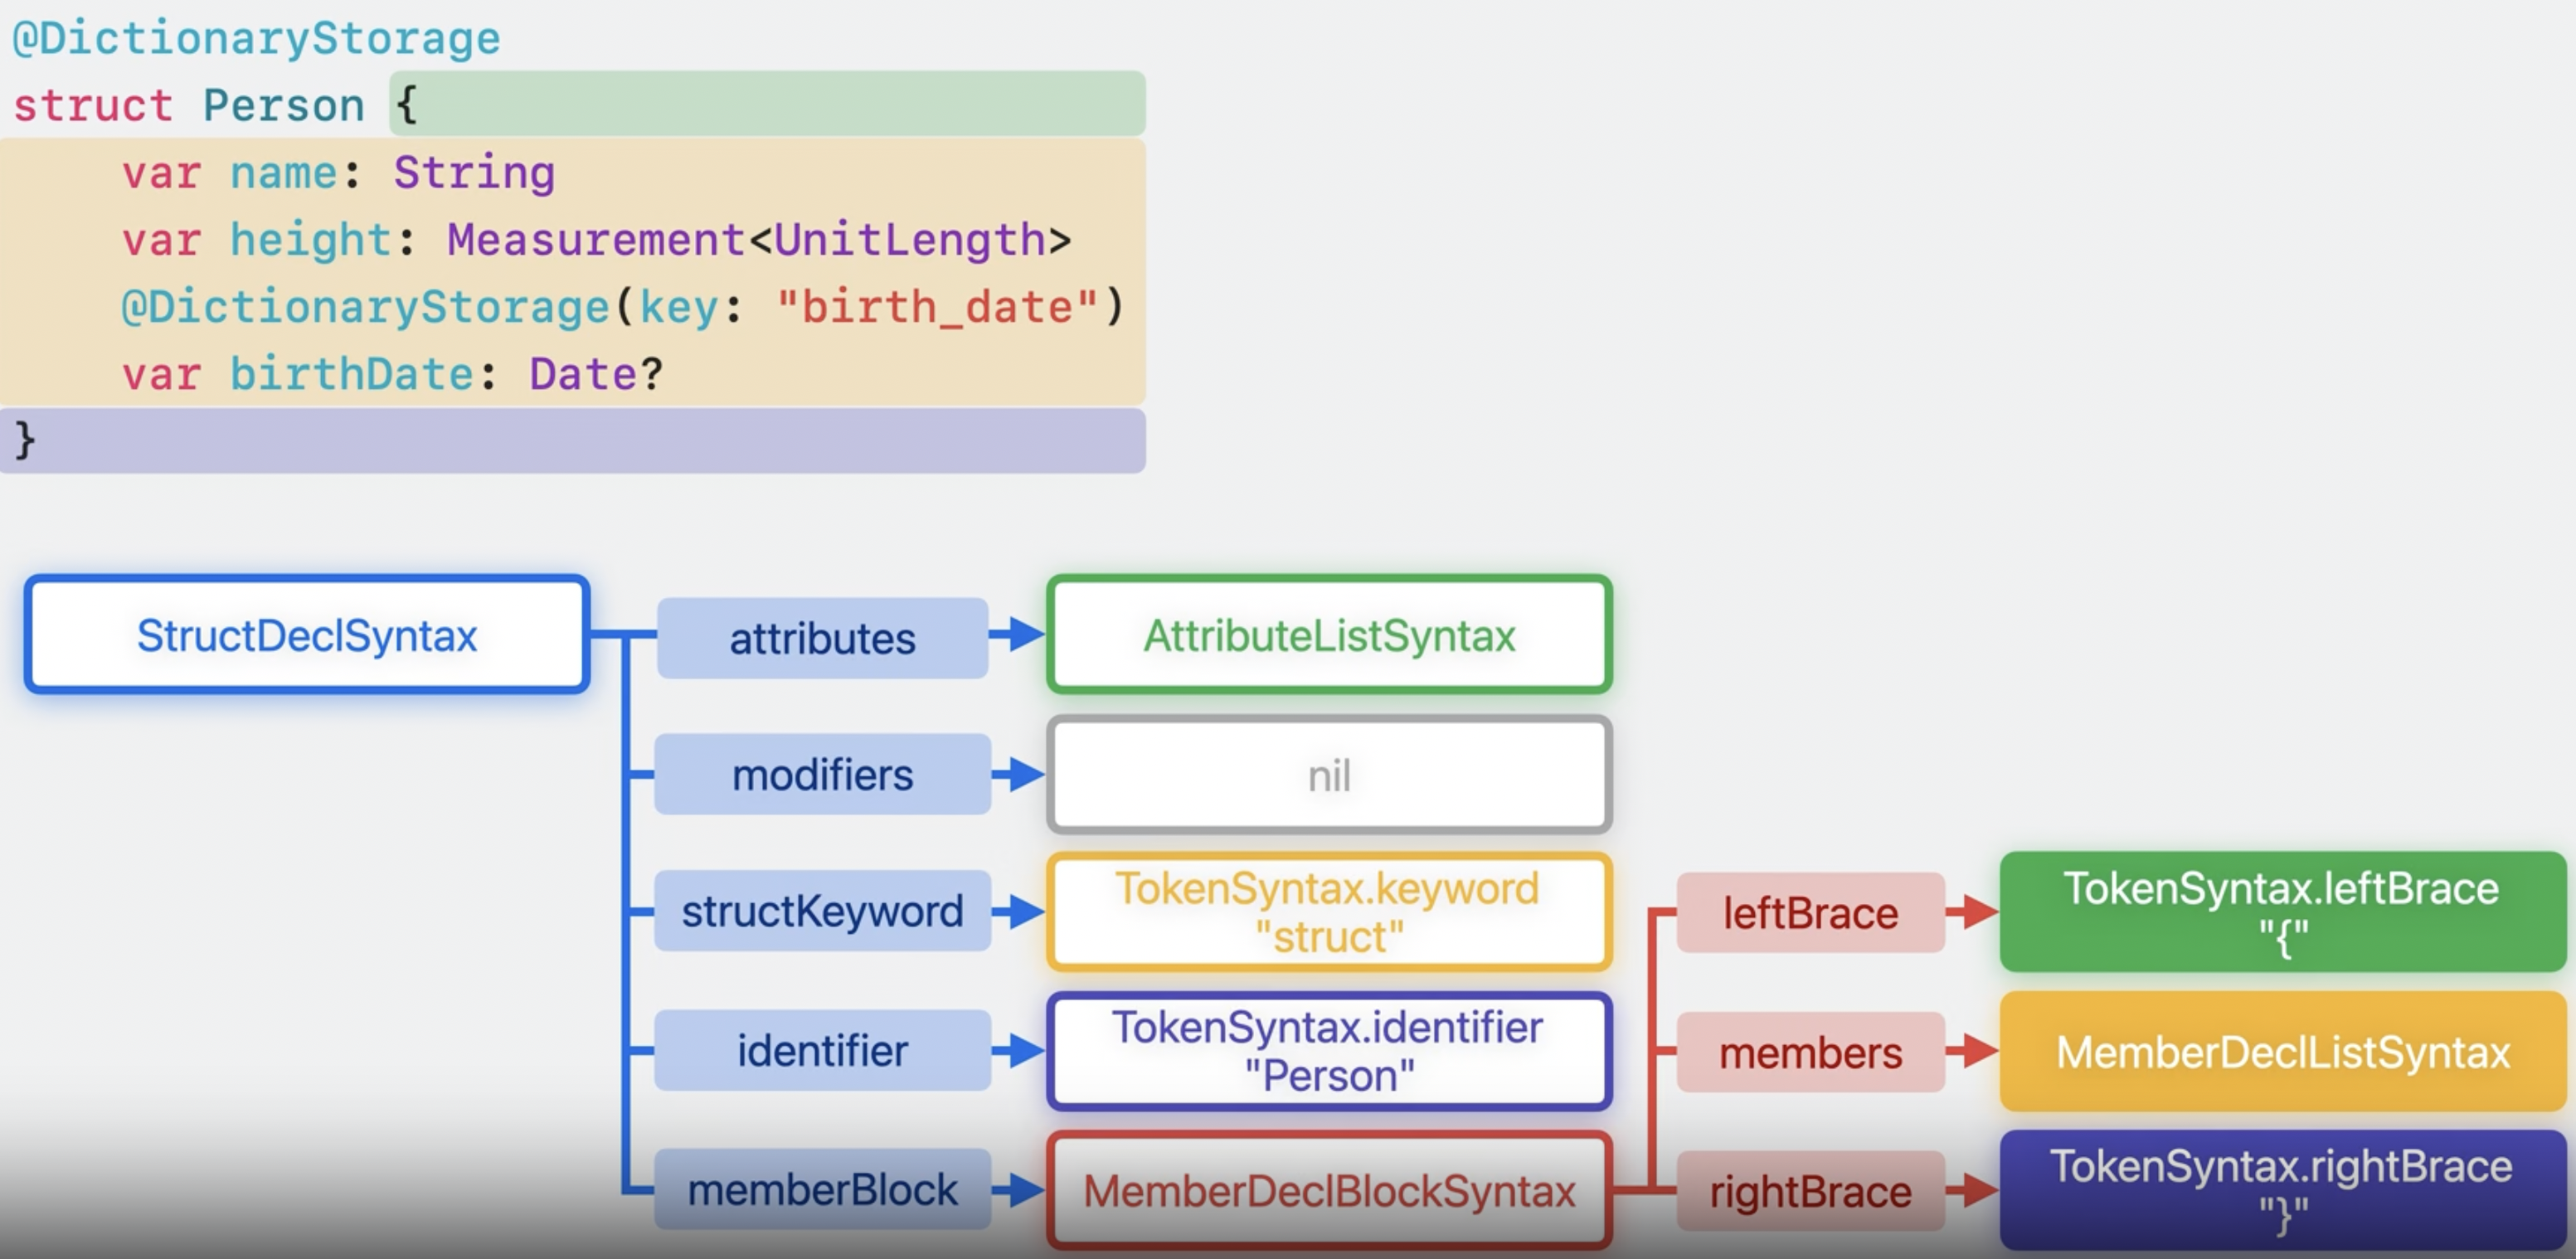Image resolution: width=2576 pixels, height=1259 pixels.
Task: Click the @DictionaryStorage attribute on the first line
Action: [256, 38]
